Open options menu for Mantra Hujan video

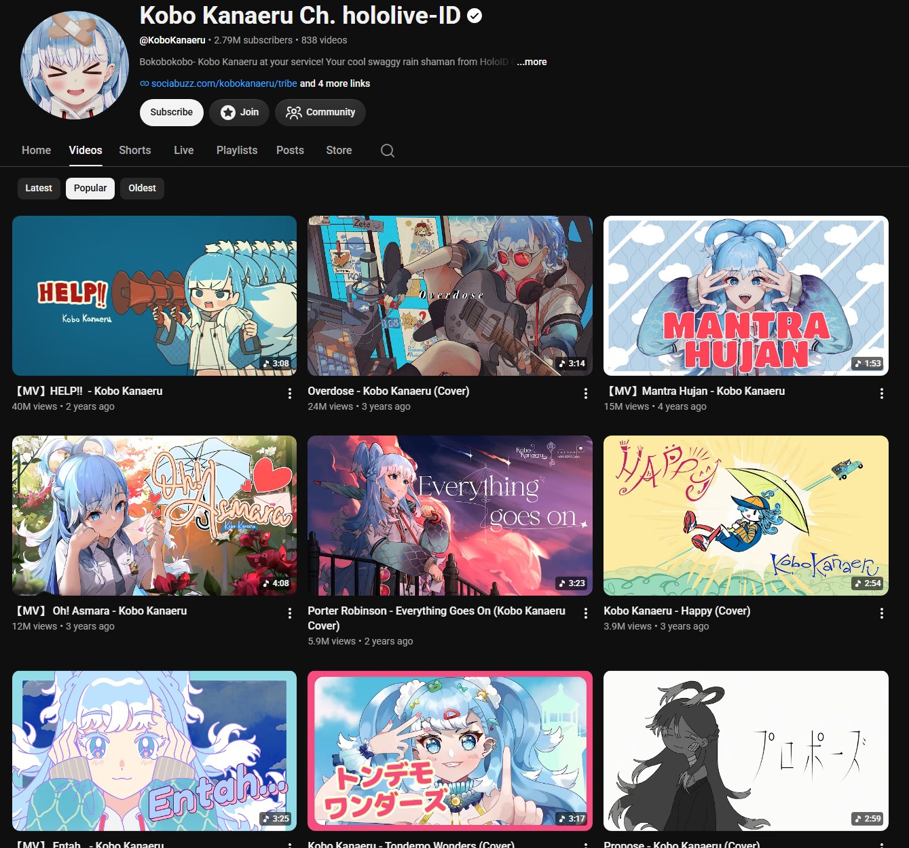click(882, 393)
